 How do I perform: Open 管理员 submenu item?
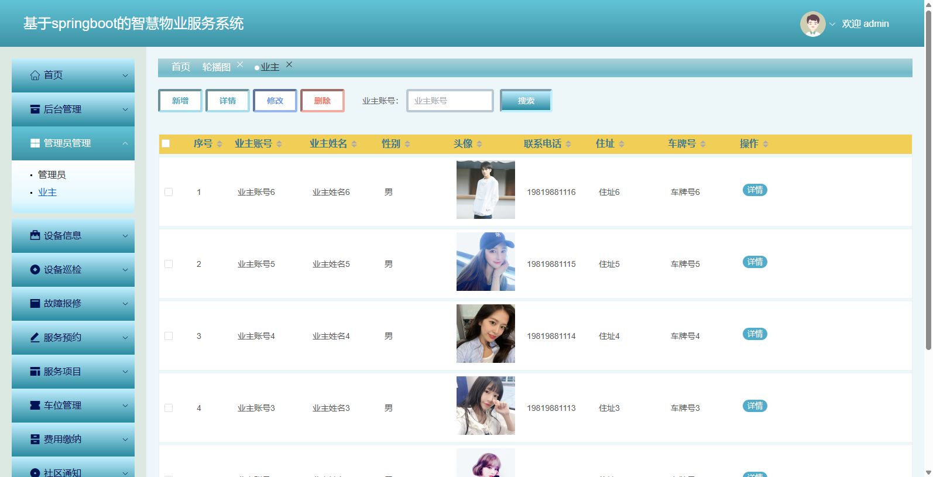pyautogui.click(x=52, y=174)
